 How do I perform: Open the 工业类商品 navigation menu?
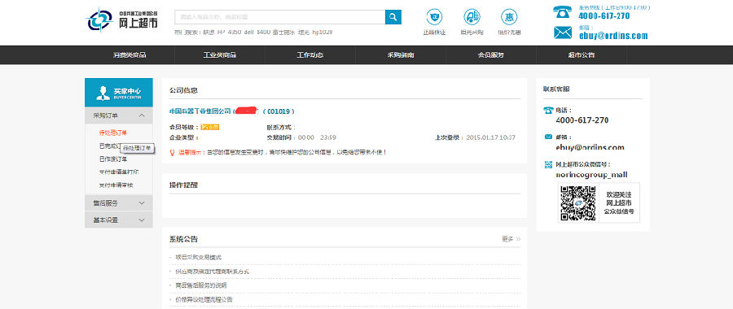tap(220, 55)
